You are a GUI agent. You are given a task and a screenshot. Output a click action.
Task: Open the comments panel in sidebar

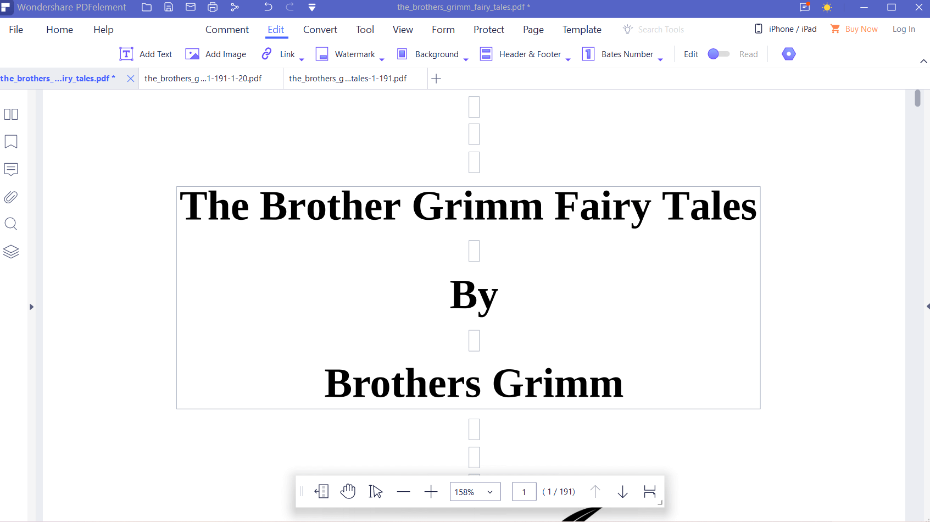(11, 169)
